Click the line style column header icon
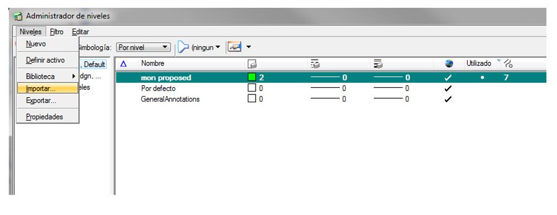 tap(315, 64)
